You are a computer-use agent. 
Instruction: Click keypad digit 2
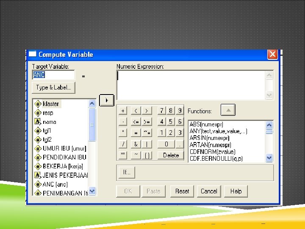click(x=171, y=133)
